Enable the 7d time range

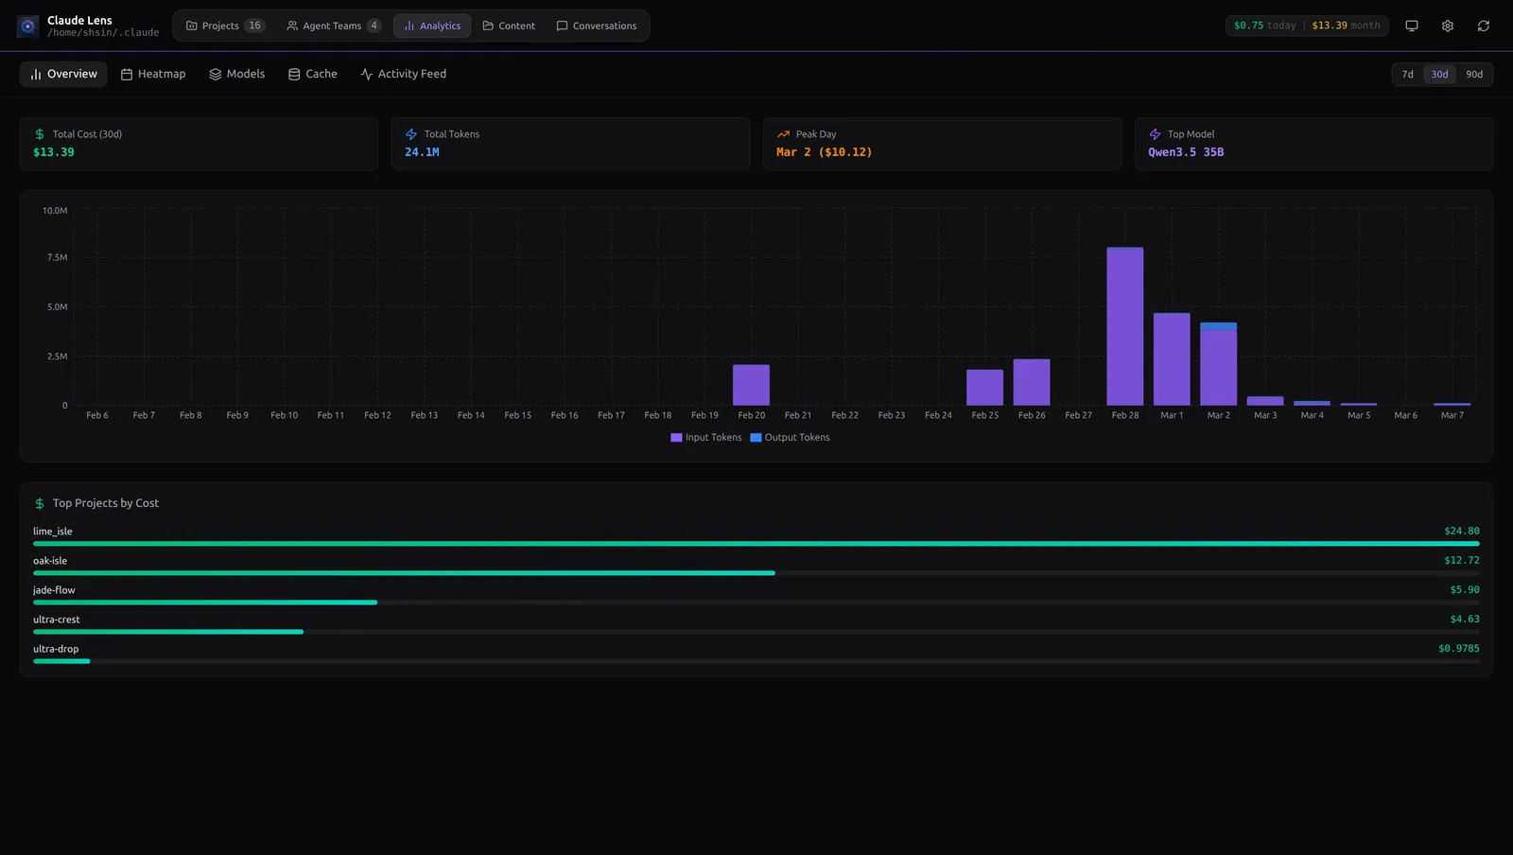[1407, 73]
